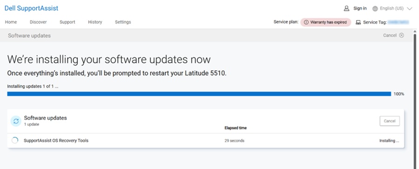Open the Settings tab
Screen dimensions: 419x169
(123, 22)
